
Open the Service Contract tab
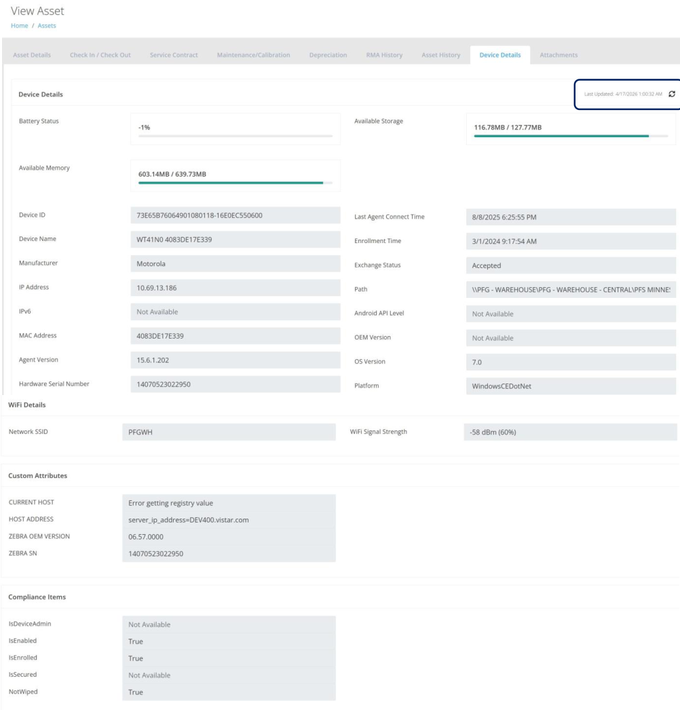pos(174,55)
